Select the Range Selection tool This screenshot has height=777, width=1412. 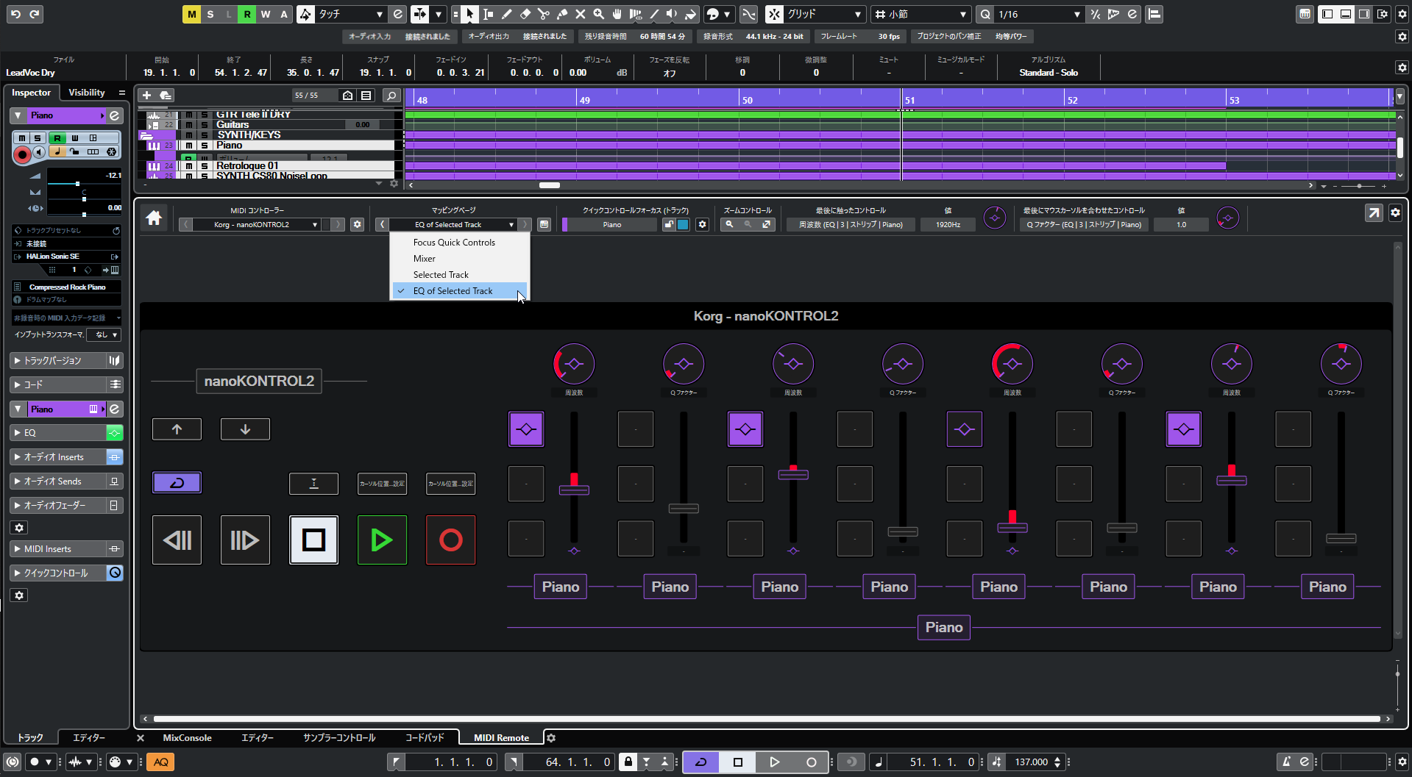(487, 14)
